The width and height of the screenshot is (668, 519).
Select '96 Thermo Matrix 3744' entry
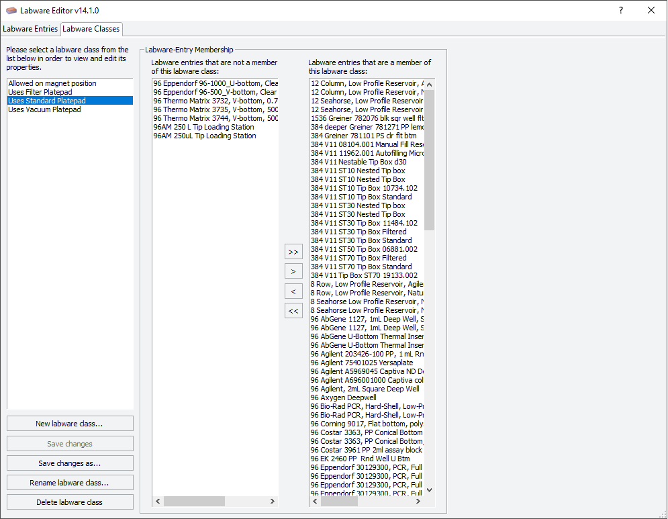coord(215,118)
